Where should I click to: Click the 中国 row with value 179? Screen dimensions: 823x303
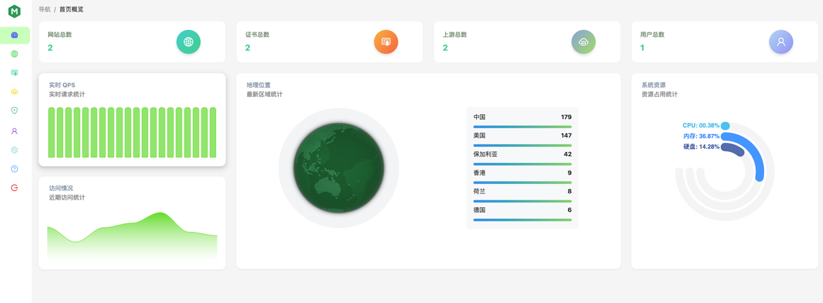(523, 117)
